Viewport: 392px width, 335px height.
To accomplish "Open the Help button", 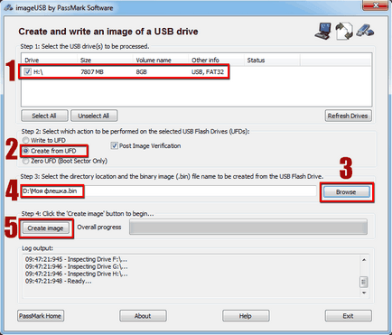I will [246, 316].
